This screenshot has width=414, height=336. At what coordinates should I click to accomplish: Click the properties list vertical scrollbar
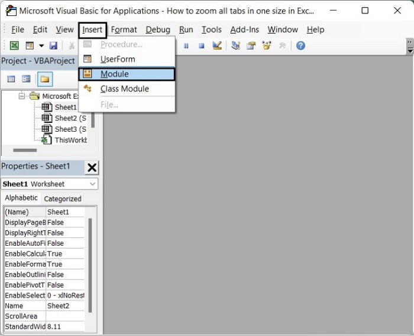tap(90, 265)
